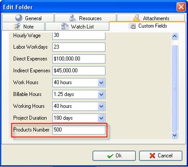Click the Watch List icon
188x167 pixels.
pos(65,26)
